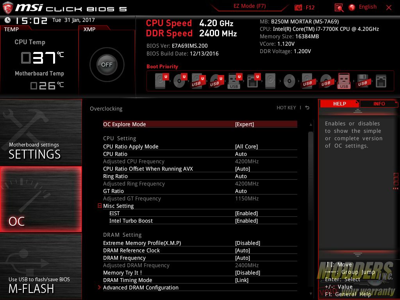Open OC Explore Mode [Expert] option
400x300 pixels.
[200, 124]
